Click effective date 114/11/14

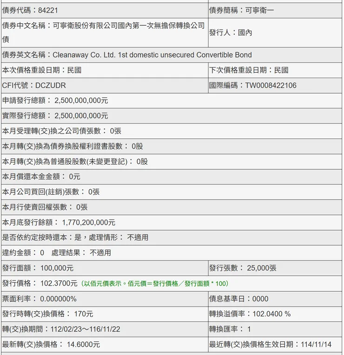pyautogui.click(x=316, y=345)
